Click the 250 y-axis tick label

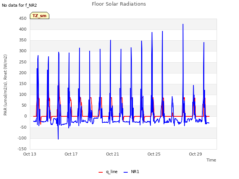(23, 62)
